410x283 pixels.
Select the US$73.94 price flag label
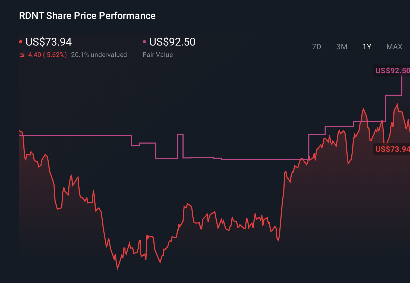392,149
